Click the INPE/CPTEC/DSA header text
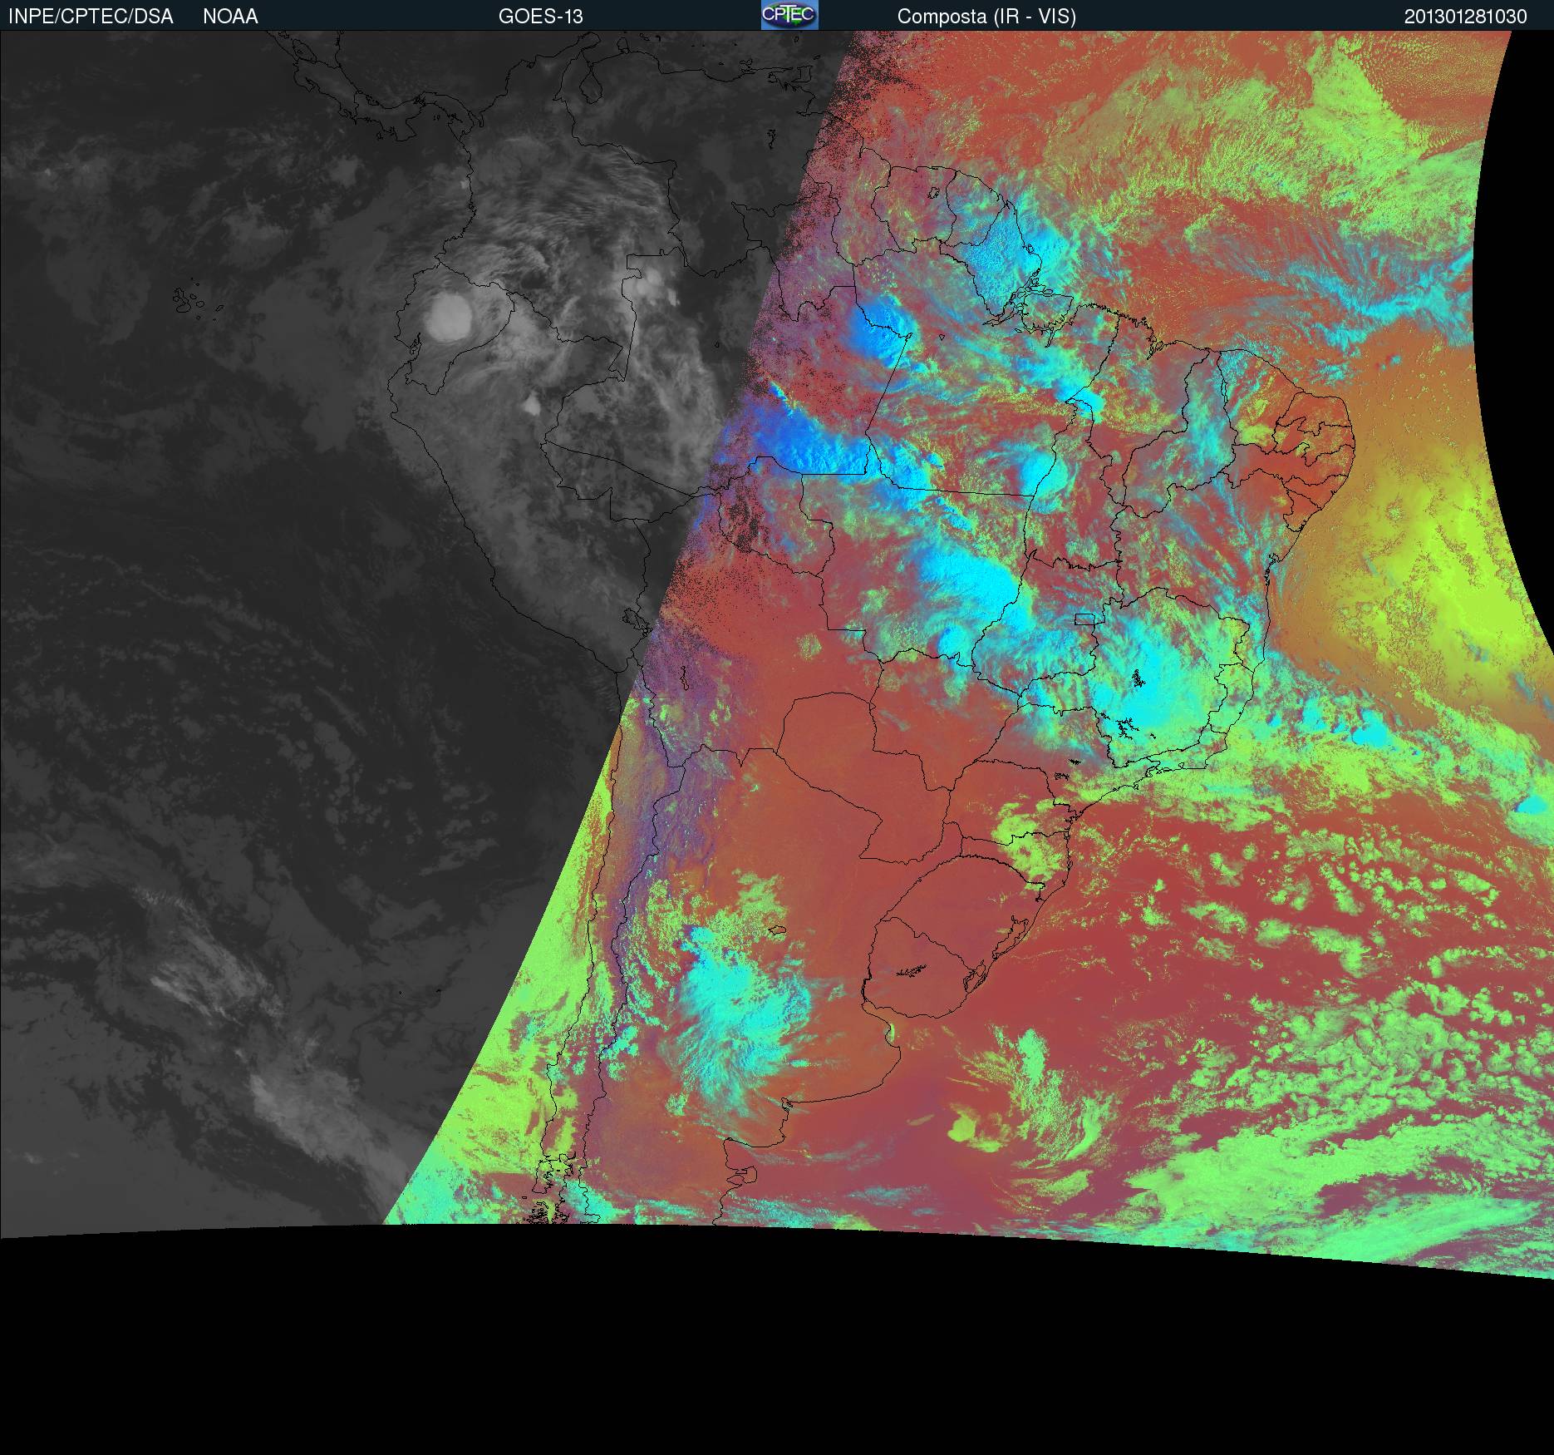The height and width of the screenshot is (1455, 1554). (x=91, y=17)
